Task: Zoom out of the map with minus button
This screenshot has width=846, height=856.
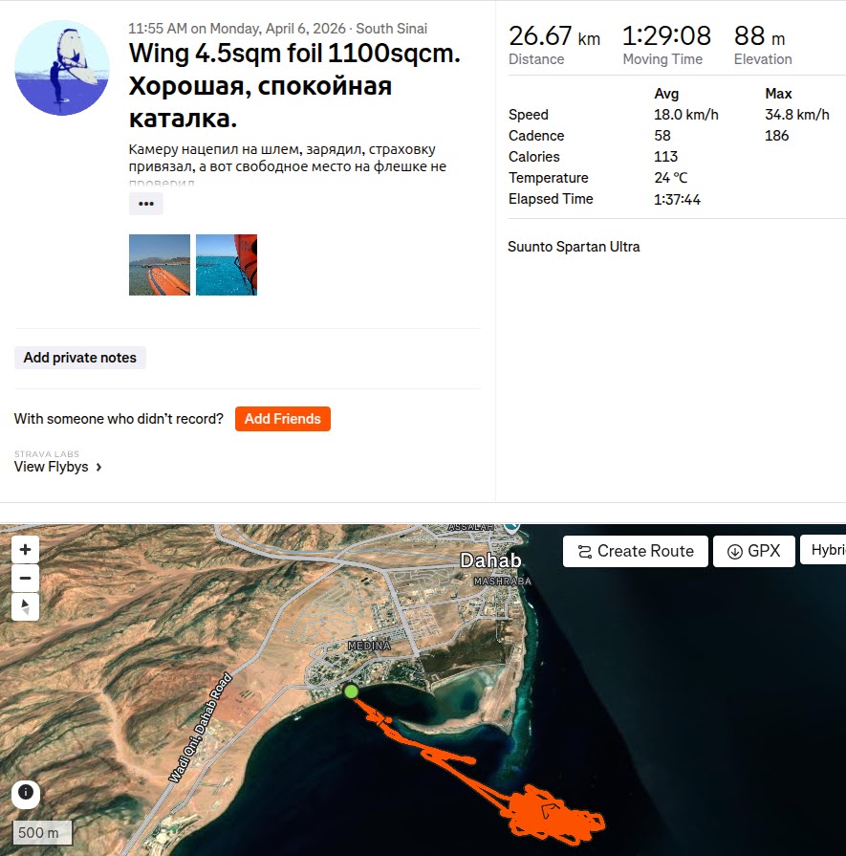Action: [x=25, y=578]
